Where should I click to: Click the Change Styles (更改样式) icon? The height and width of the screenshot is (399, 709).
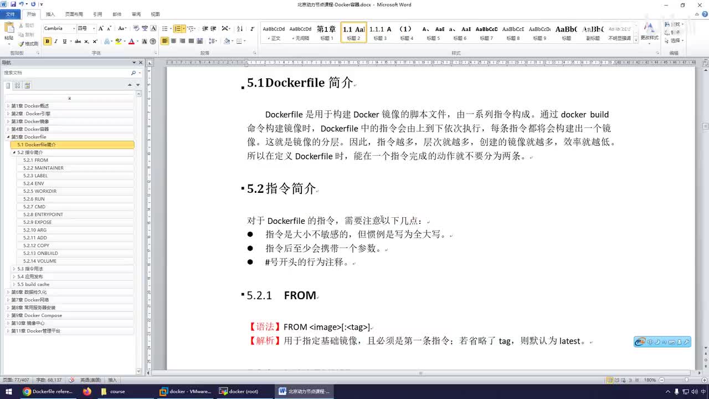tap(650, 31)
